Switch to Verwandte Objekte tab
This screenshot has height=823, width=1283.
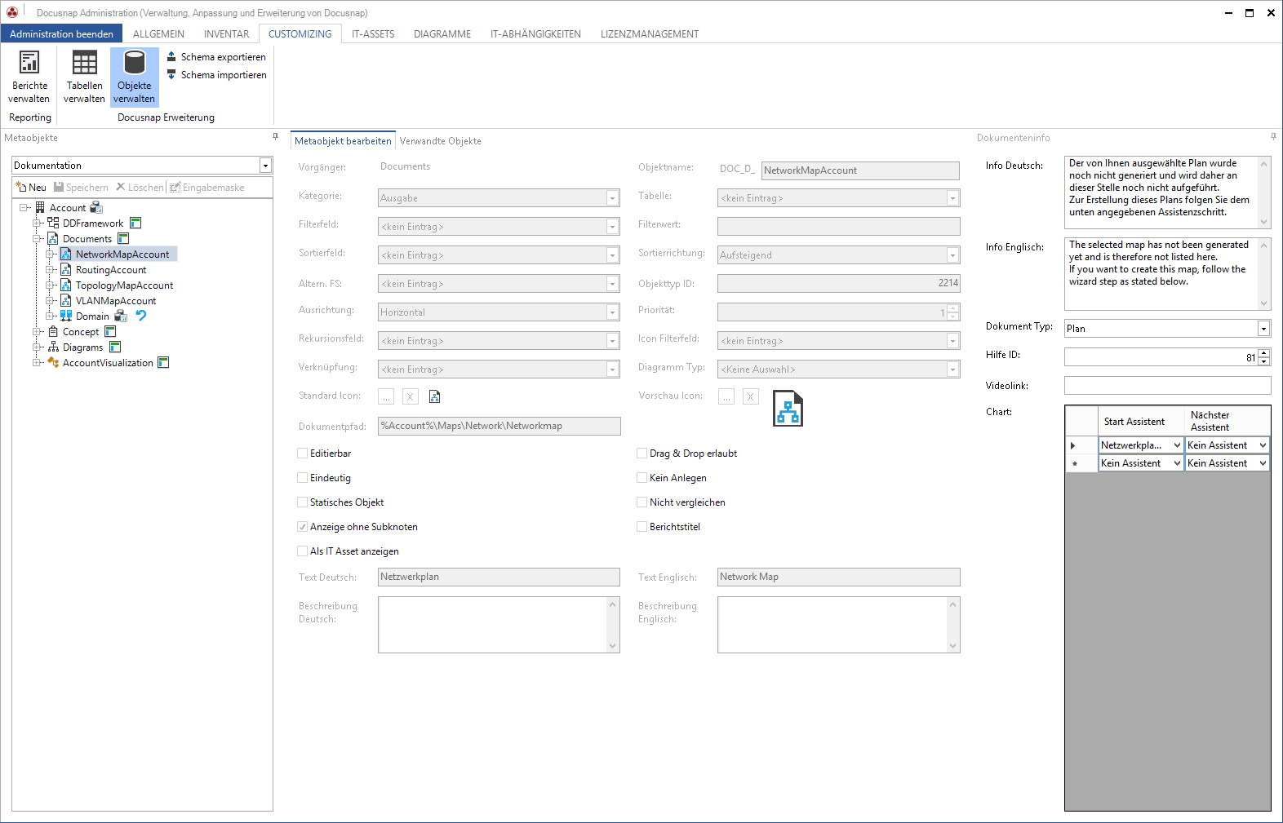(441, 141)
